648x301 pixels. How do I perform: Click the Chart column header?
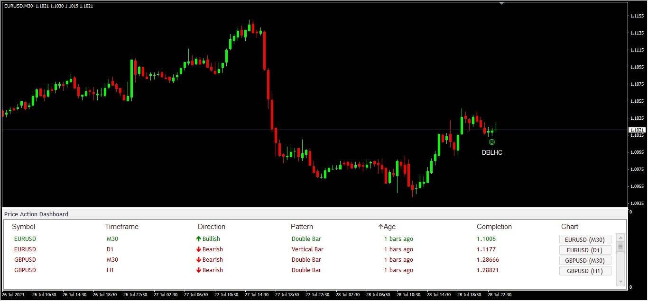pyautogui.click(x=570, y=227)
